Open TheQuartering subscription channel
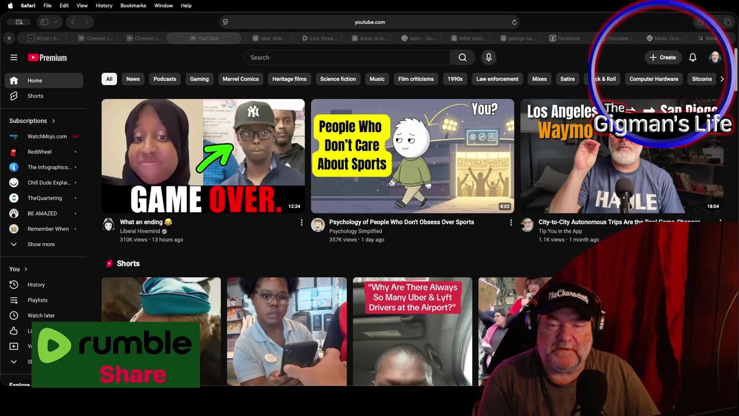 click(x=44, y=198)
